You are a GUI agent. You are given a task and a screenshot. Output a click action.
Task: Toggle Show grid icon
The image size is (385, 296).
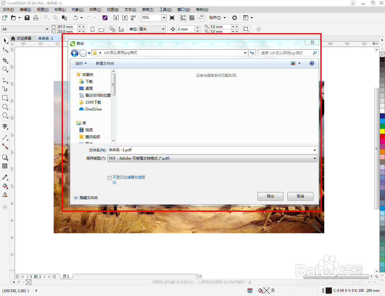192,18
